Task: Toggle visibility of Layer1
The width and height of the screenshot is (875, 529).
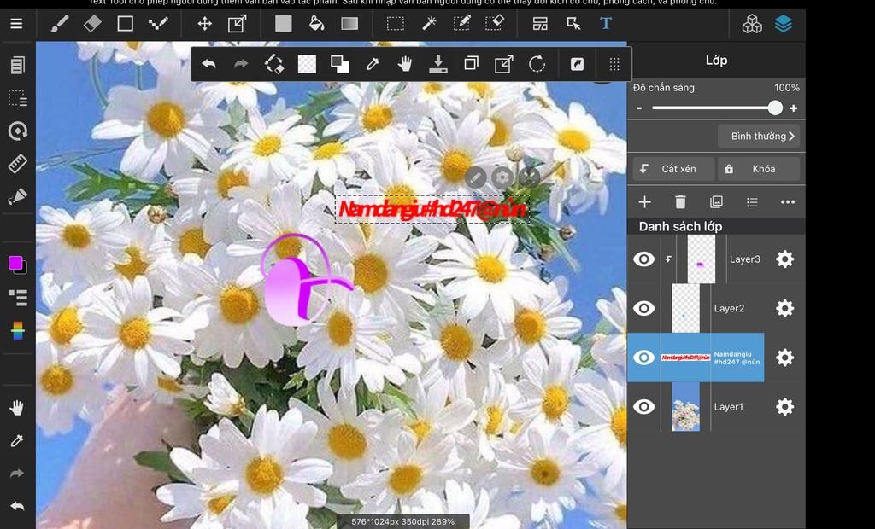Action: click(643, 407)
